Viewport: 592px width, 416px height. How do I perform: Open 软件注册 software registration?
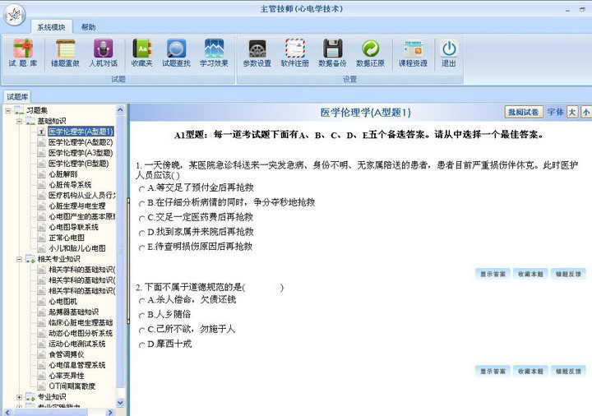tap(295, 53)
